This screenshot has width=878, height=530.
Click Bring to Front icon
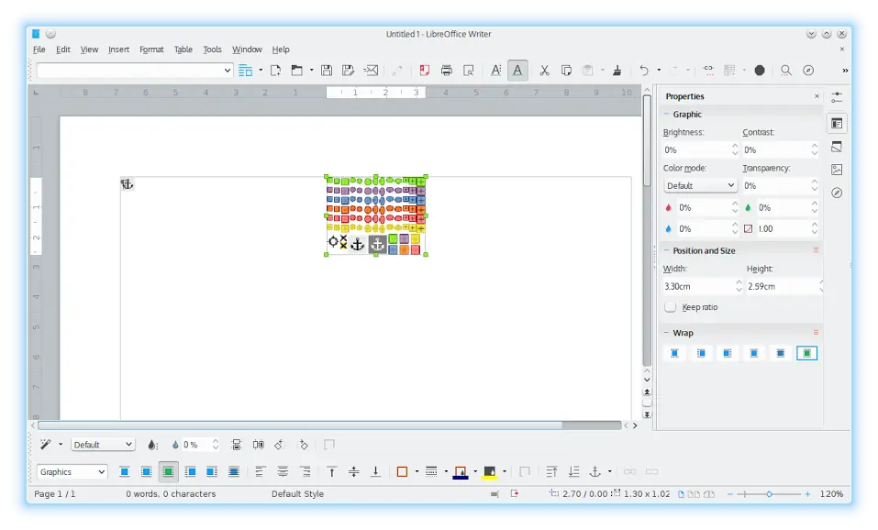coord(551,472)
